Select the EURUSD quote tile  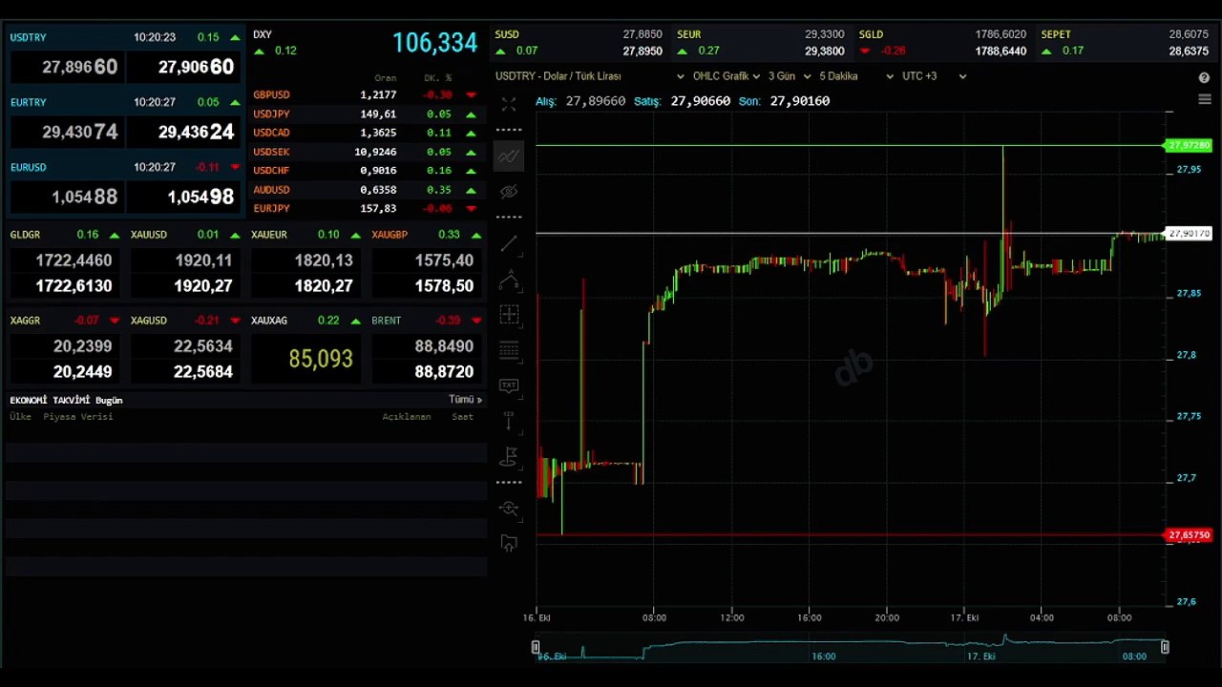tap(125, 185)
